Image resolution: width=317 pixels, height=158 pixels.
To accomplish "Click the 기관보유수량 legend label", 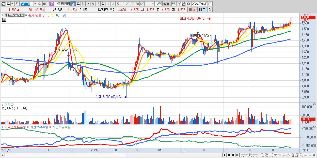I will 39,127.
